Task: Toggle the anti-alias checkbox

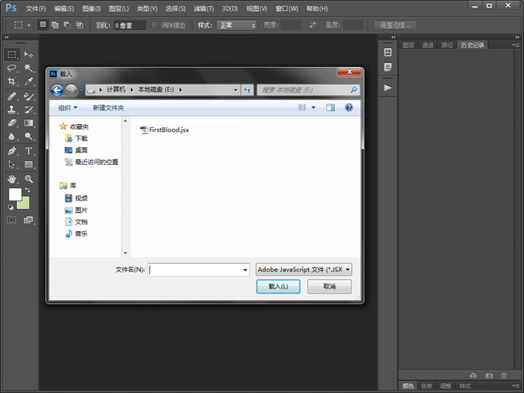Action: pos(154,25)
